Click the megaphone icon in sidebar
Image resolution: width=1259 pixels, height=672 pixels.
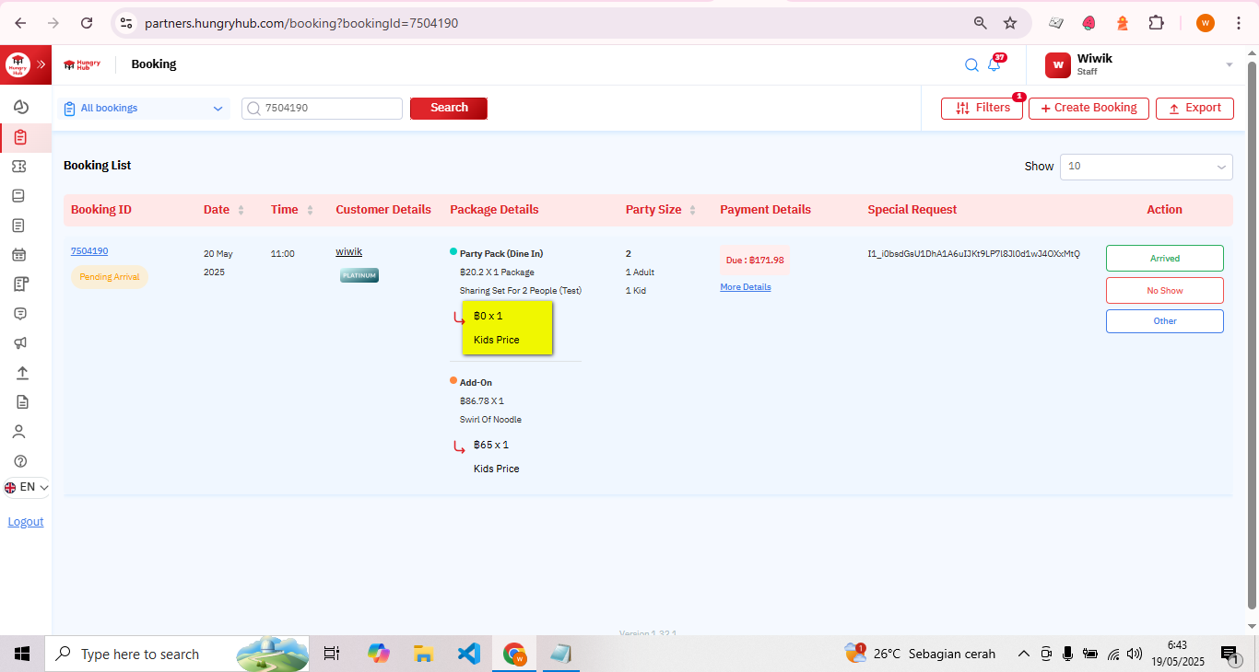pos(20,343)
